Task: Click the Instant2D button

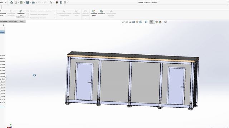Action: (x=101, y=12)
